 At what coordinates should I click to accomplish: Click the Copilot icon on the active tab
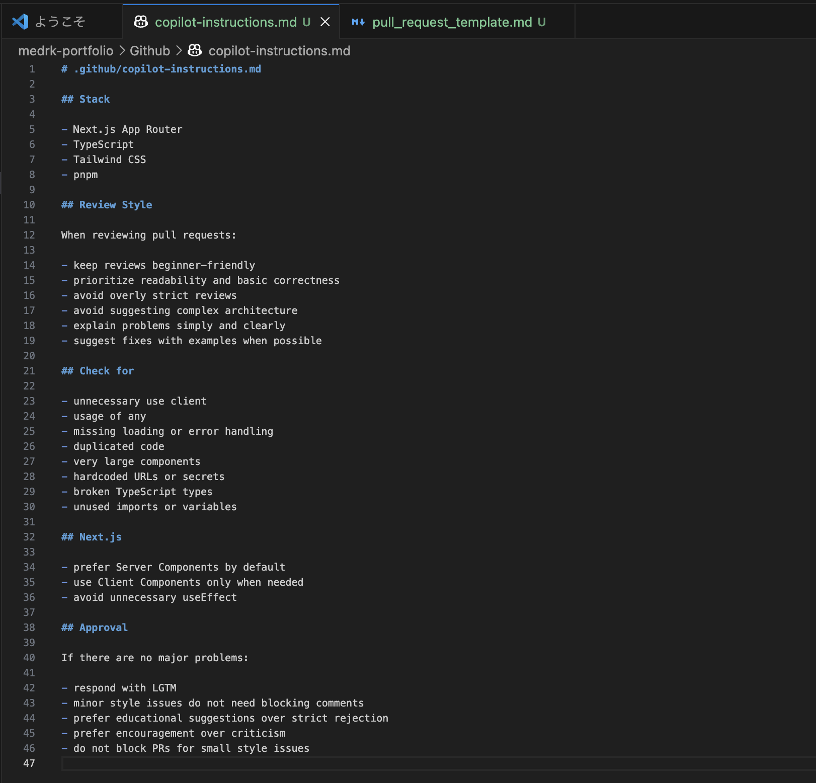pyautogui.click(x=141, y=22)
